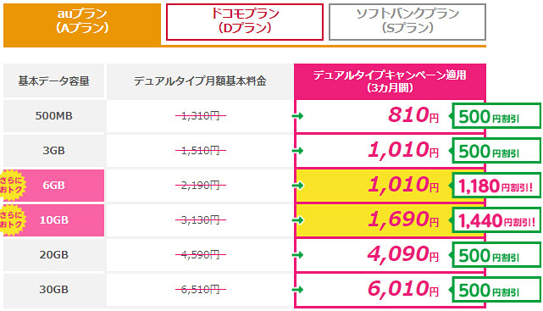The image size is (543, 311).
Task: Select the pink 6GB capacity cell
Action: [x=53, y=186]
